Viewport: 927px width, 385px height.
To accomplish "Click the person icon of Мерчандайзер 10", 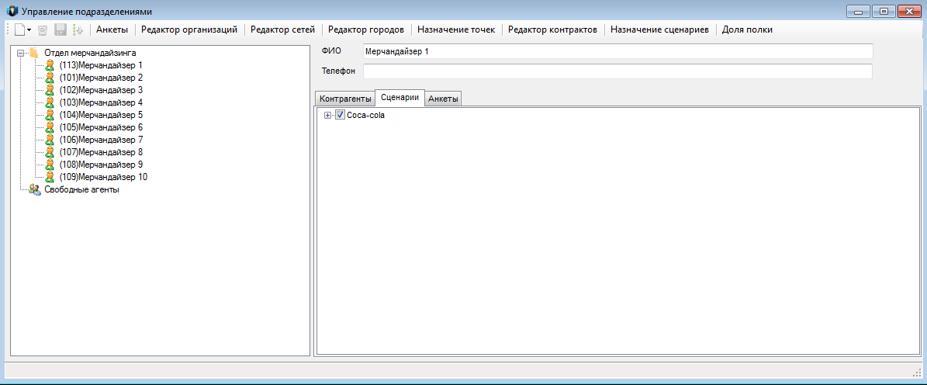I will (50, 177).
